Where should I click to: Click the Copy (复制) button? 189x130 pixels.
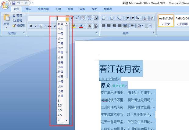[x=17, y=20]
